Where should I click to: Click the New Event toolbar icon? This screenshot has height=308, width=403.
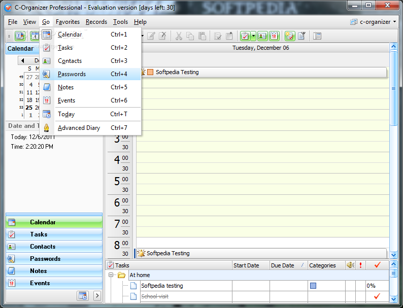[274, 36]
